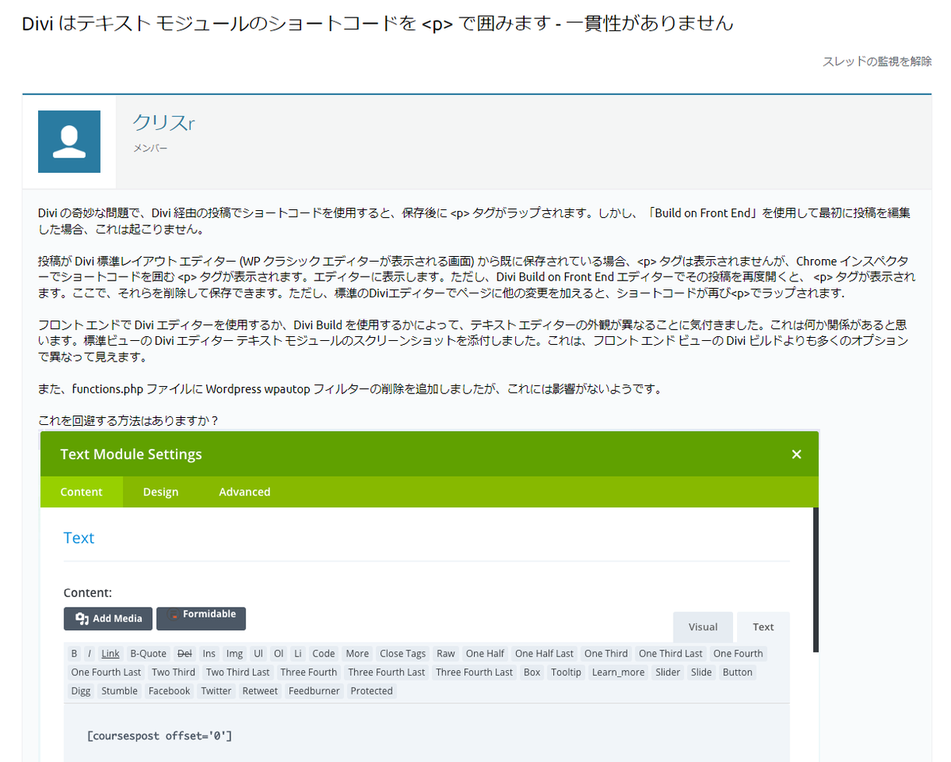Toggle bold with the B formatting icon
The height and width of the screenshot is (762, 951).
tap(74, 653)
